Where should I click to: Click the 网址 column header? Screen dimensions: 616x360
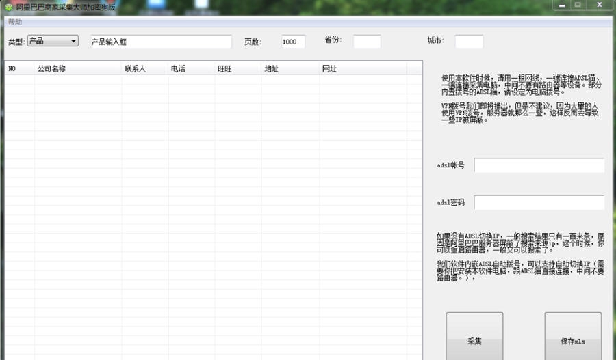pyautogui.click(x=363, y=68)
